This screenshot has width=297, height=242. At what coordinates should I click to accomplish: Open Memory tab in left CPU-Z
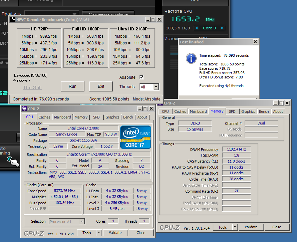(81, 117)
